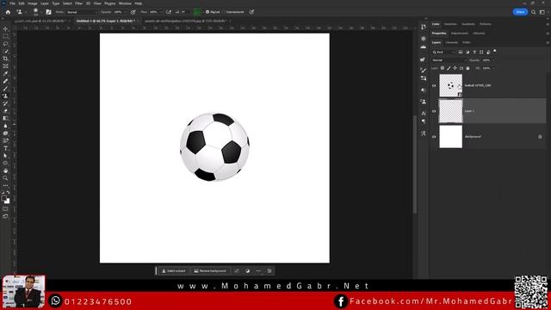551x310 pixels.
Task: Open the layer blend mode dropdown
Action: (449, 60)
